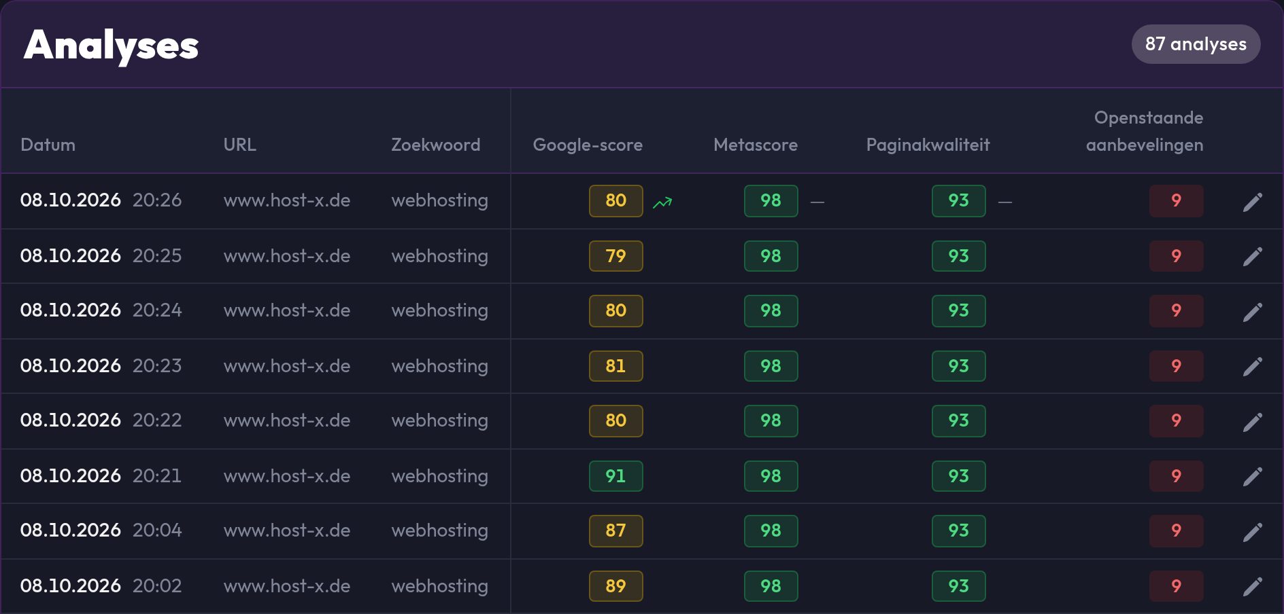Click the edit pencil for the 20:02 analysis
This screenshot has width=1284, height=614.
tap(1253, 587)
